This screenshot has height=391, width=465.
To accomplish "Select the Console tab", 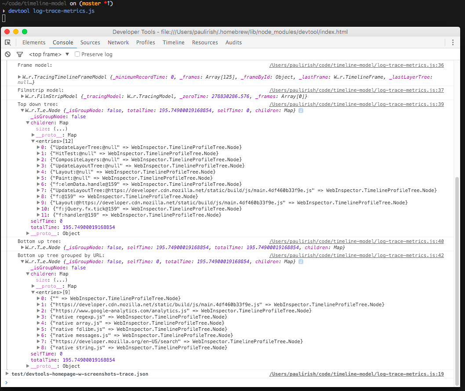I will pos(63,42).
